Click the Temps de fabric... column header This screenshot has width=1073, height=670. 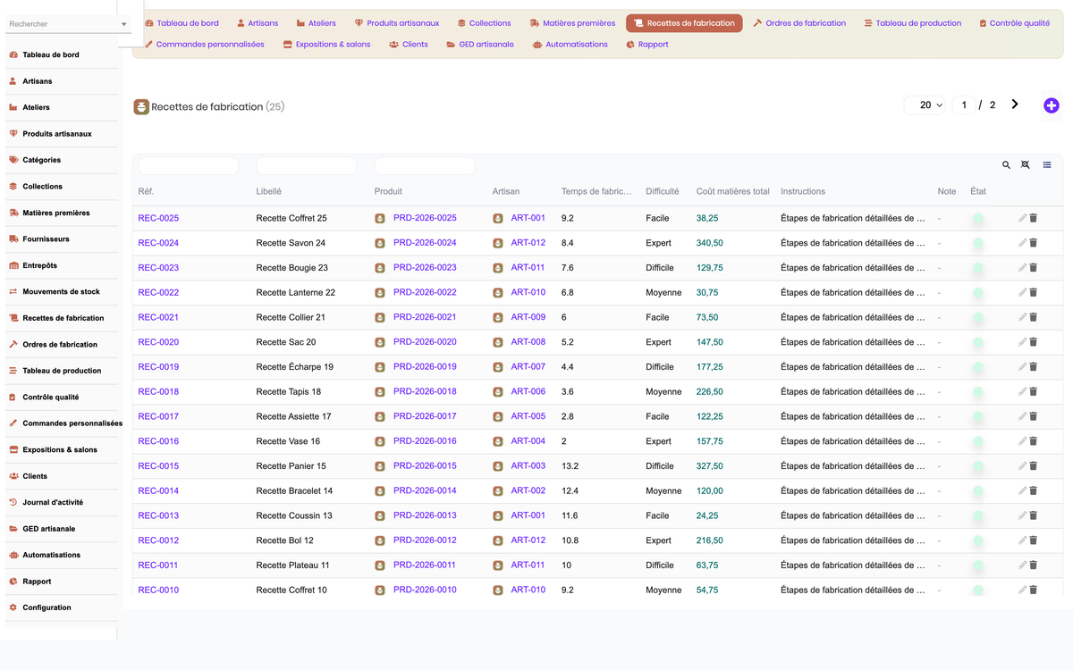click(597, 191)
